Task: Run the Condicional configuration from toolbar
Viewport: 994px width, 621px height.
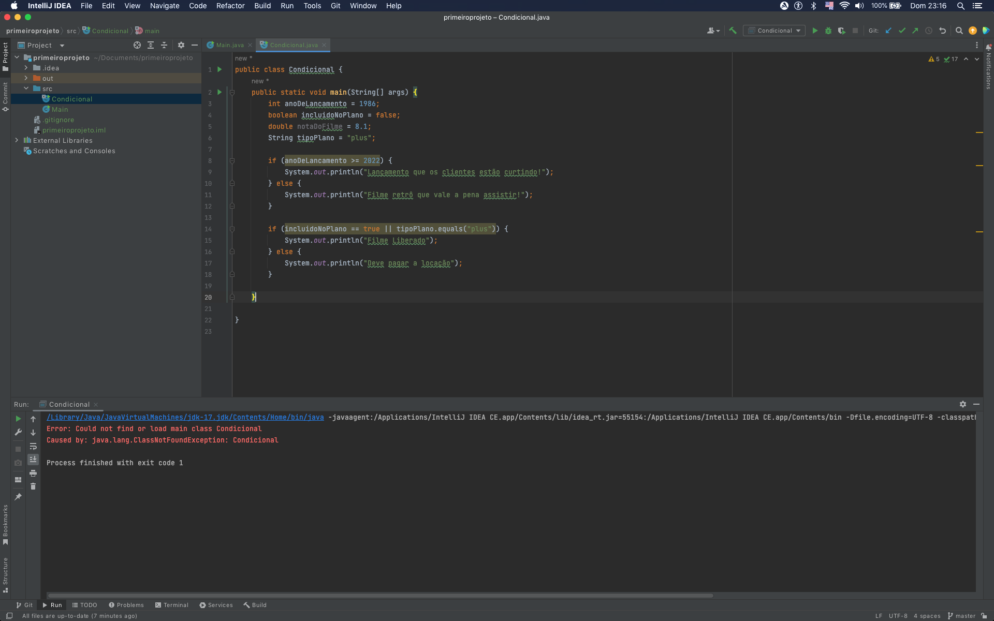Action: point(815,31)
